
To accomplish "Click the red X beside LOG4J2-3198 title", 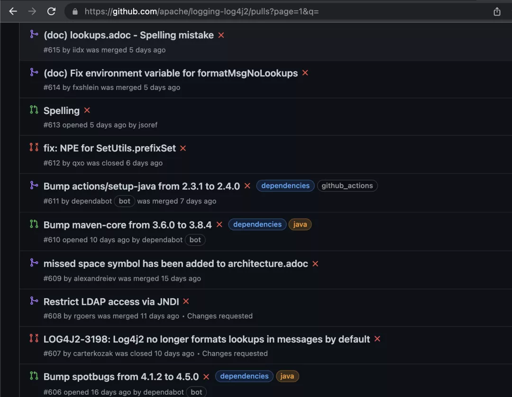I will tap(377, 339).
